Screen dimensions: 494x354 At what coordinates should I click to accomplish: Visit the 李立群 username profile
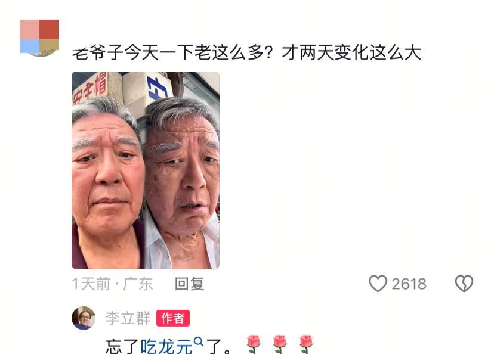[128, 318]
